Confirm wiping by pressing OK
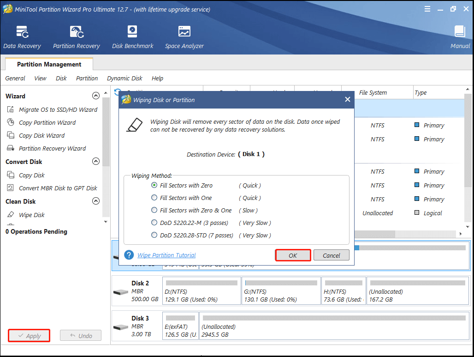Viewport: 474px width, 357px height. 293,255
